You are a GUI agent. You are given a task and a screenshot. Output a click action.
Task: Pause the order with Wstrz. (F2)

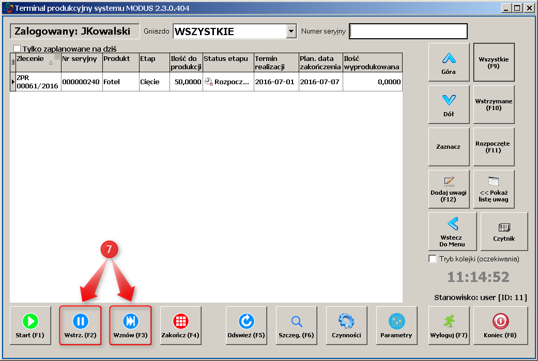pyautogui.click(x=80, y=325)
